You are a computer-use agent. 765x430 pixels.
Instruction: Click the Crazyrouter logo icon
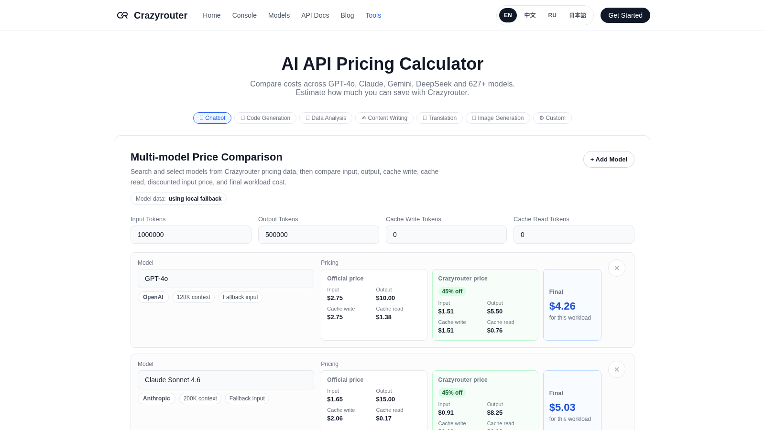point(122,15)
